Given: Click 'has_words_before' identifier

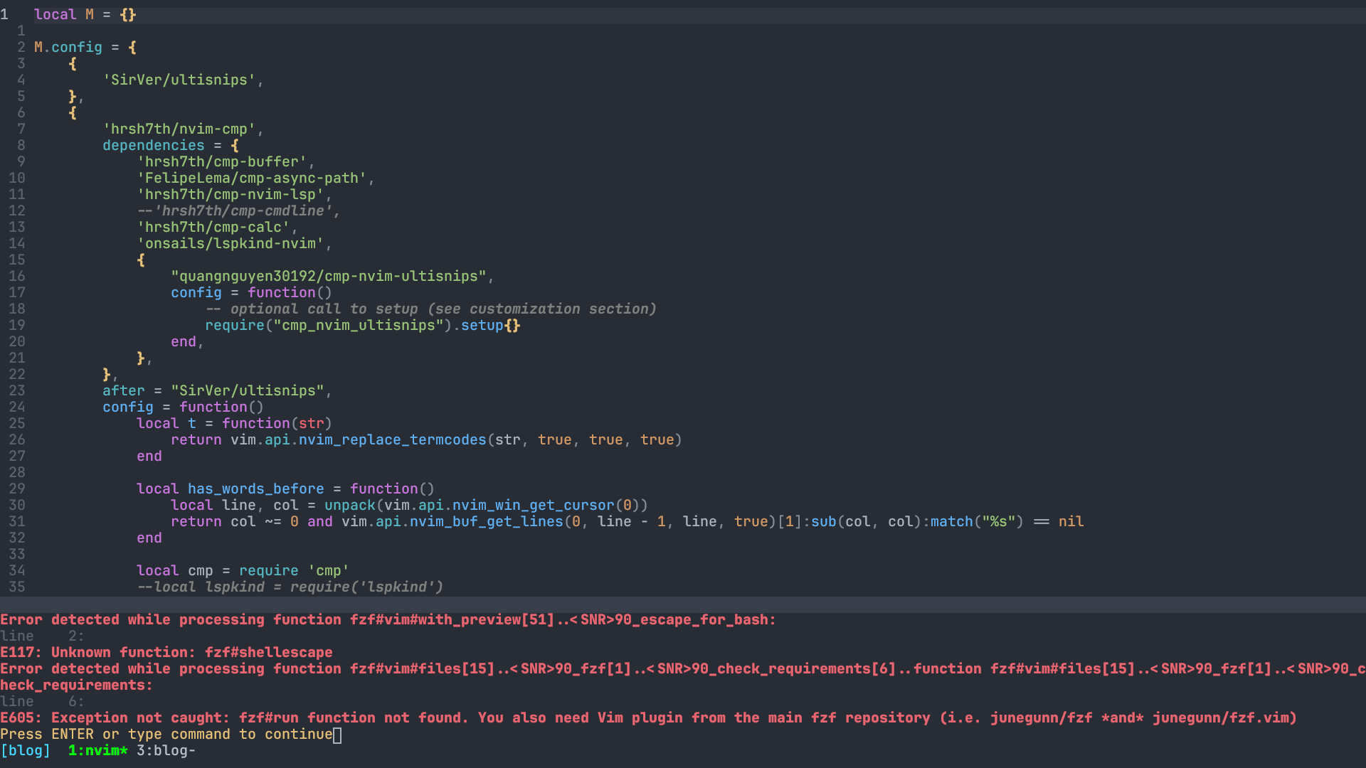Looking at the screenshot, I should 256,489.
